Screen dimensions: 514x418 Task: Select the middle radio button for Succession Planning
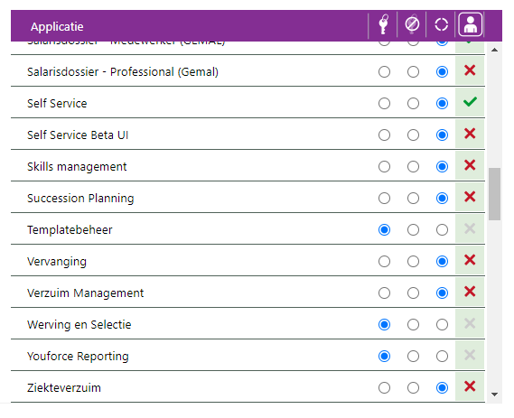click(413, 199)
